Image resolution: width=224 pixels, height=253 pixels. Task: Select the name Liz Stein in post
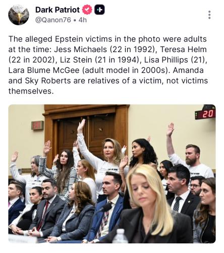pos(76,60)
